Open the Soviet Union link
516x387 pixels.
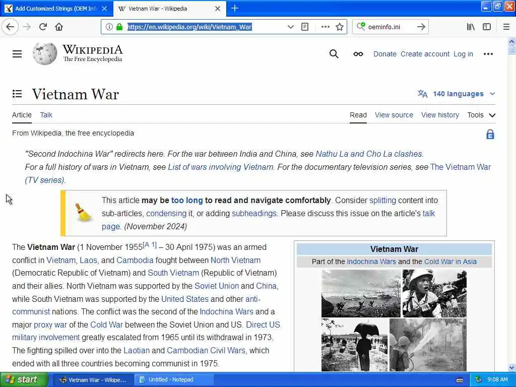(x=217, y=286)
